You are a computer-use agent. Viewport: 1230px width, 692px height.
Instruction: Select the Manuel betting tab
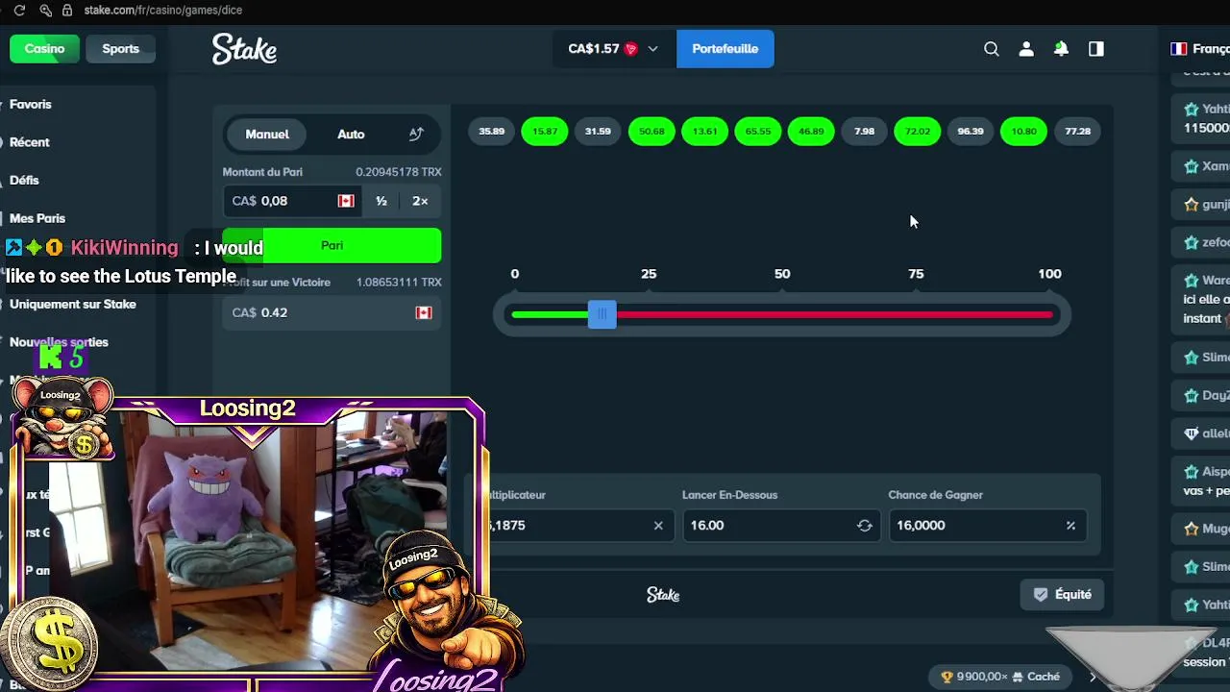pyautogui.click(x=267, y=135)
